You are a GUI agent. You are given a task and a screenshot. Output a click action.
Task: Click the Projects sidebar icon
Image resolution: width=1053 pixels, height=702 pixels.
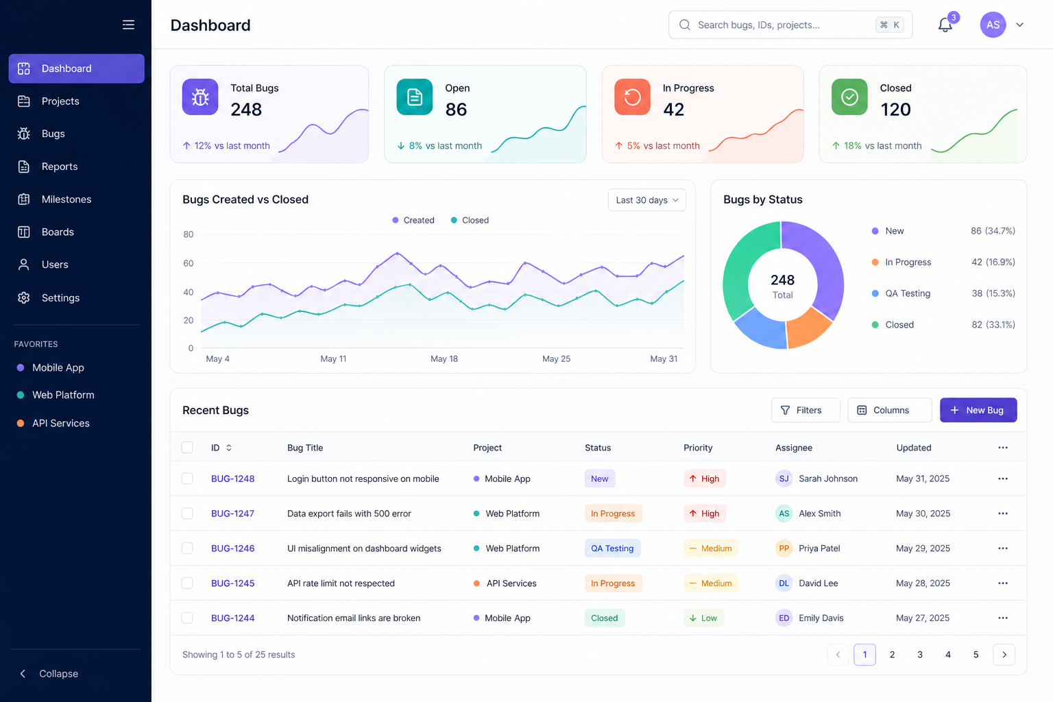click(24, 101)
